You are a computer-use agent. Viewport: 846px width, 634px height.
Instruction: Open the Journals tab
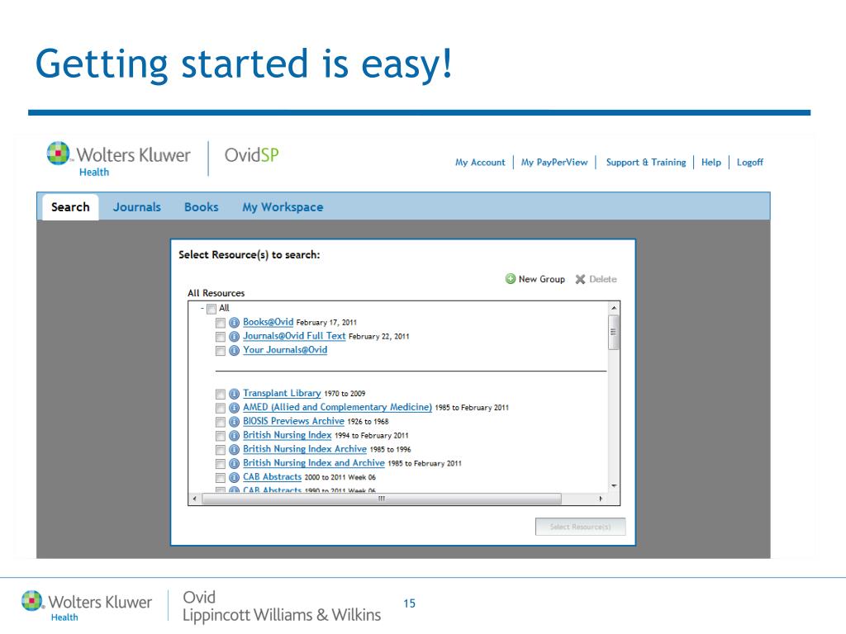click(137, 207)
